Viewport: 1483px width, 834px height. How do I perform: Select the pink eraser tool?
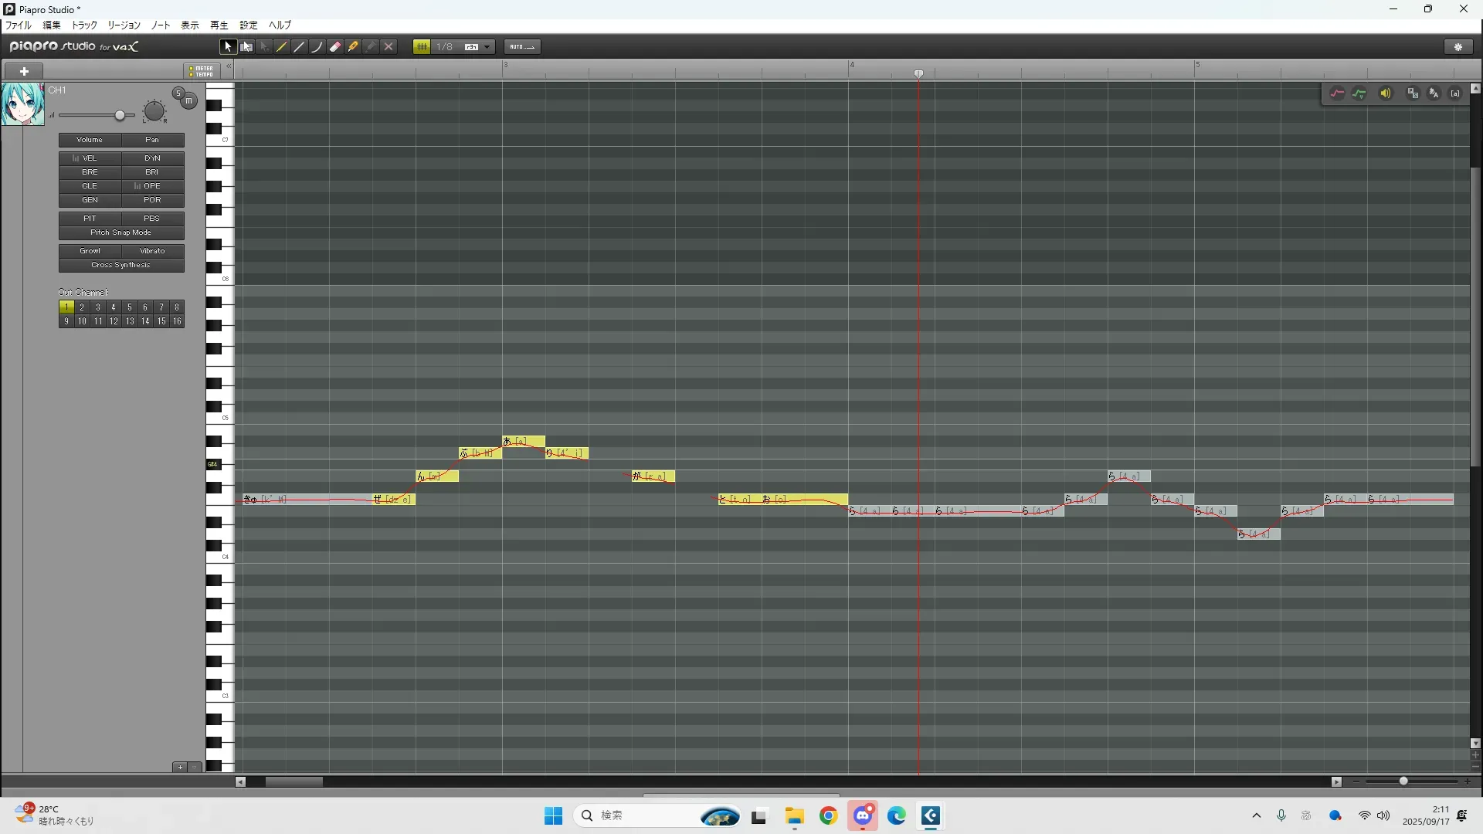click(335, 47)
